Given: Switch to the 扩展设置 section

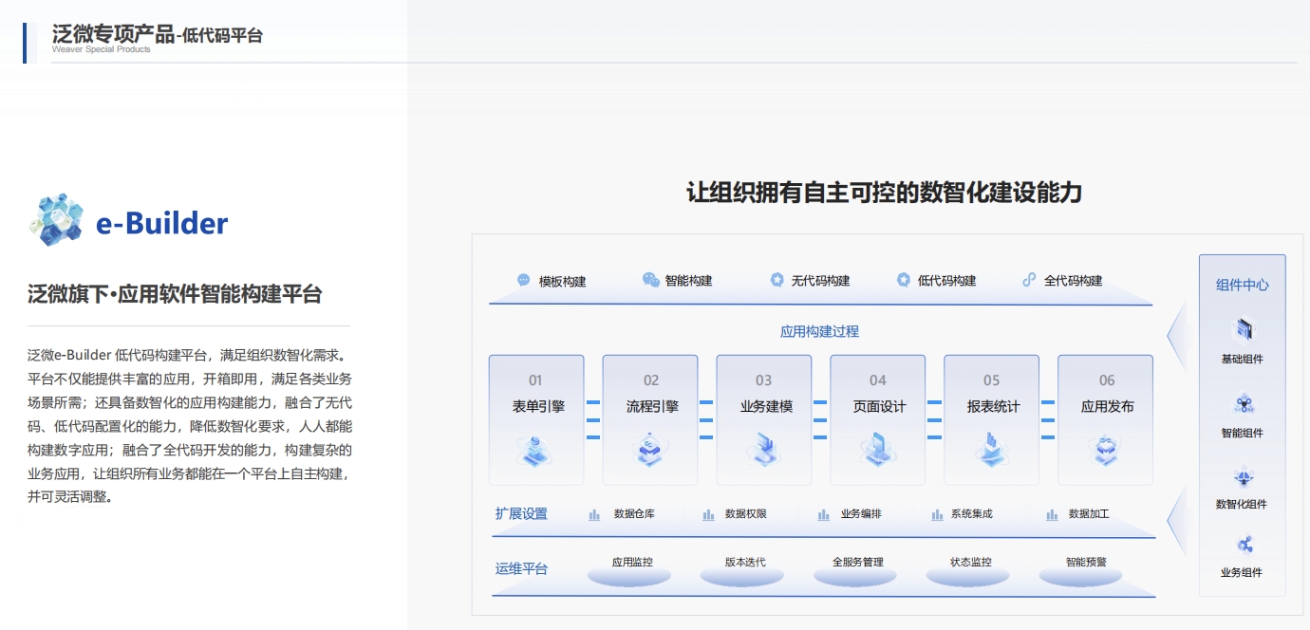Looking at the screenshot, I should click(521, 512).
